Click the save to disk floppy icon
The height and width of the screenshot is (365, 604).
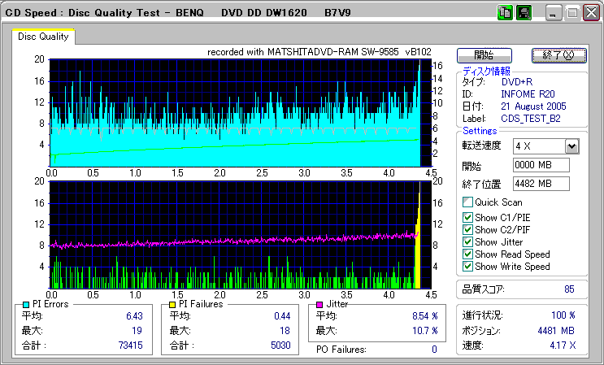coord(524,13)
